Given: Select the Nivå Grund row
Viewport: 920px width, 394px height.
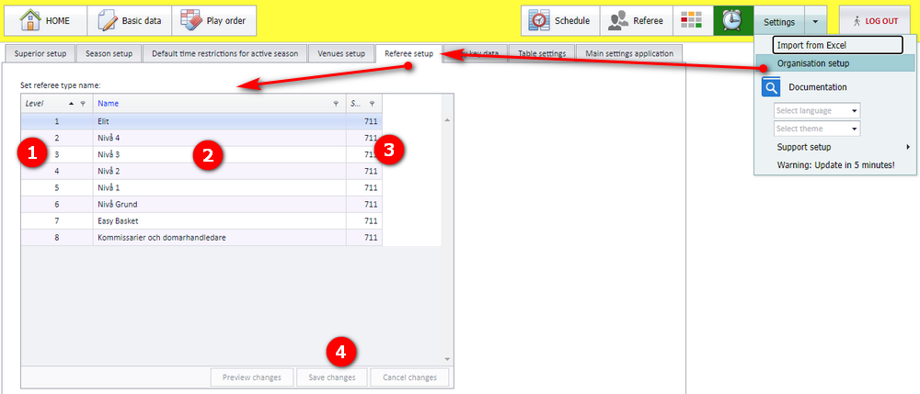Looking at the screenshot, I should [201, 204].
